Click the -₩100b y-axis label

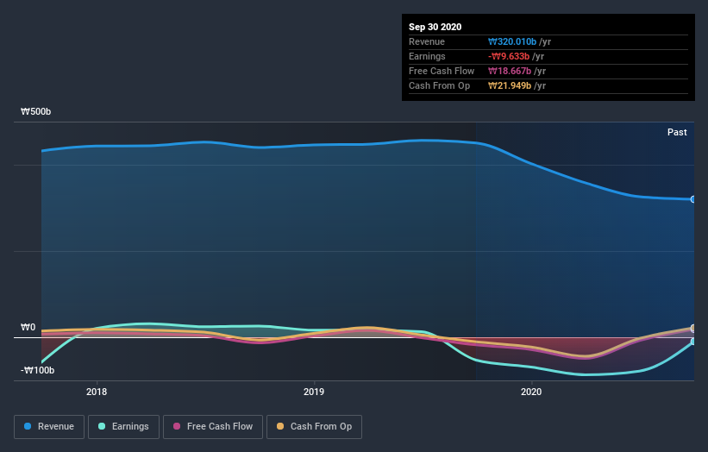(37, 371)
